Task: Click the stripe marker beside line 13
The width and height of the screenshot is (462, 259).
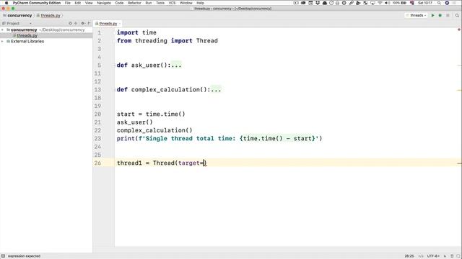Action: [459, 90]
